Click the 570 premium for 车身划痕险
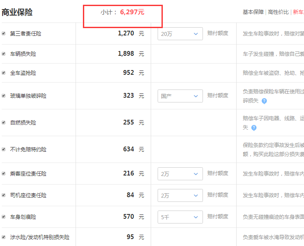The image size is (304, 246). click(x=129, y=216)
